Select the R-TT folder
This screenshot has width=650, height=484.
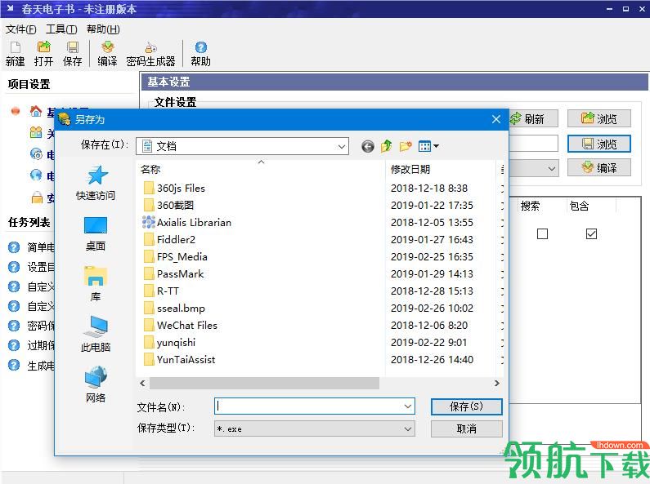pyautogui.click(x=161, y=291)
